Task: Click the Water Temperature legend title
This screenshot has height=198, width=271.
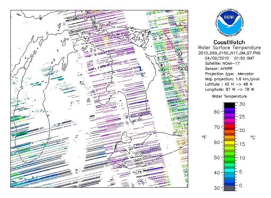Action: tap(229, 96)
